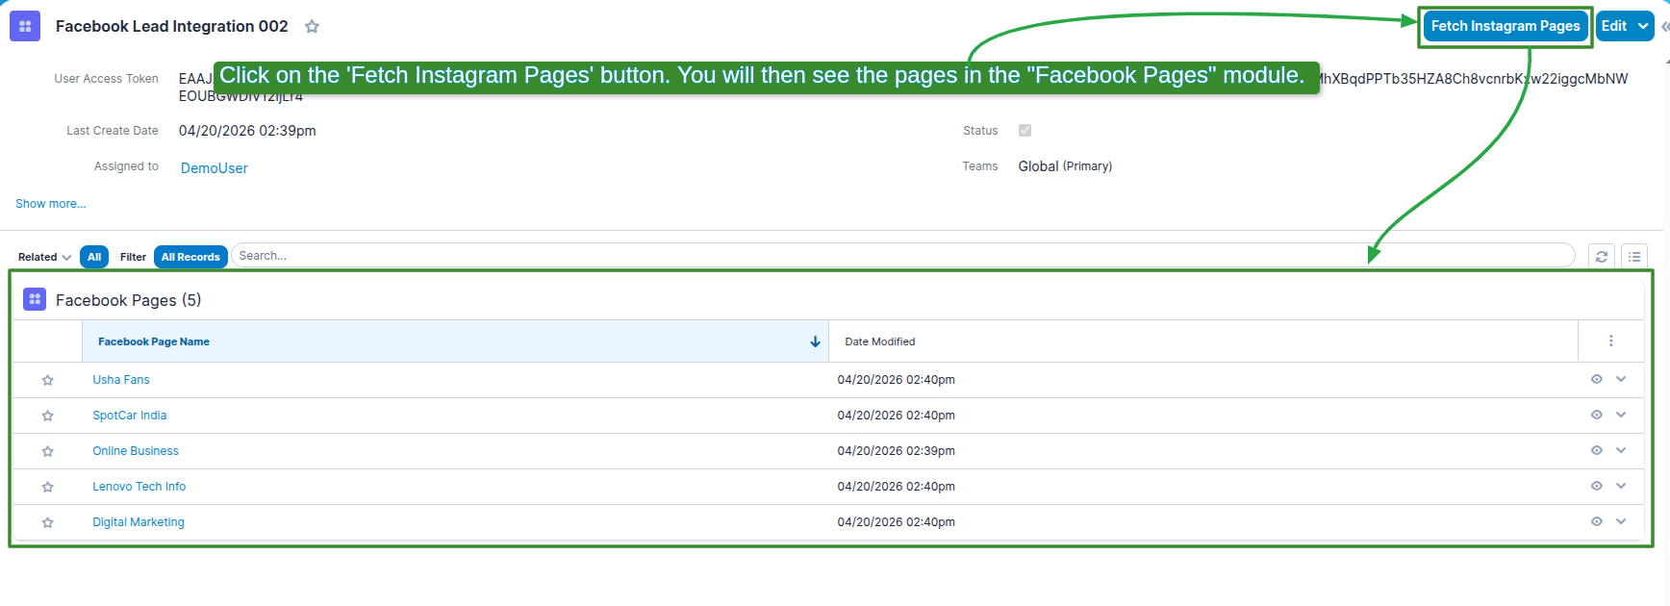Open the Usha Fans page link
Viewport: 1670px width, 606px height.
click(121, 380)
